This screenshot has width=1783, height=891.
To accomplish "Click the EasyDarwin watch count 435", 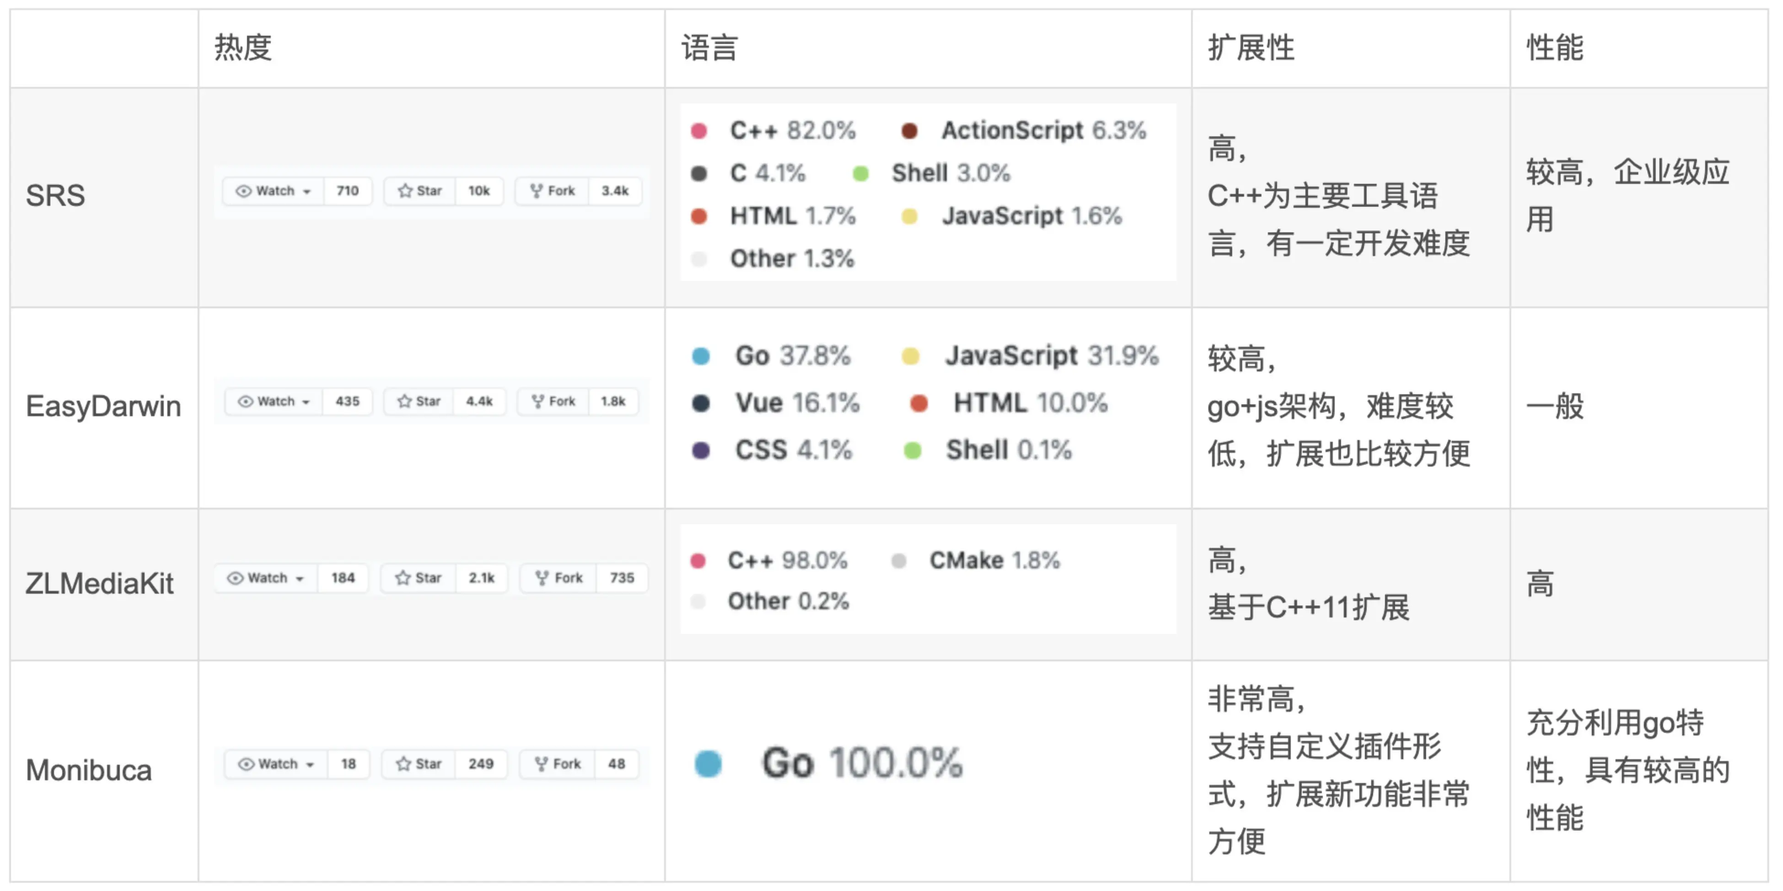I will 347,402.
